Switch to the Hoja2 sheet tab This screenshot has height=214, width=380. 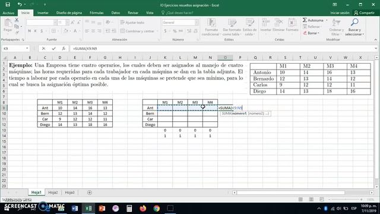pyautogui.click(x=53, y=193)
